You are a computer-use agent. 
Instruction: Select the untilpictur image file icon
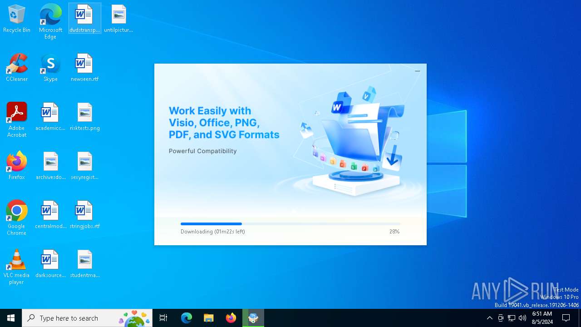118,19
